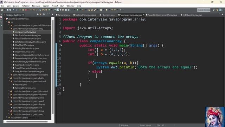This screenshot has width=225, height=127.
Task: Toggle the highlighted editor toolbar button
Action: click(58, 10)
